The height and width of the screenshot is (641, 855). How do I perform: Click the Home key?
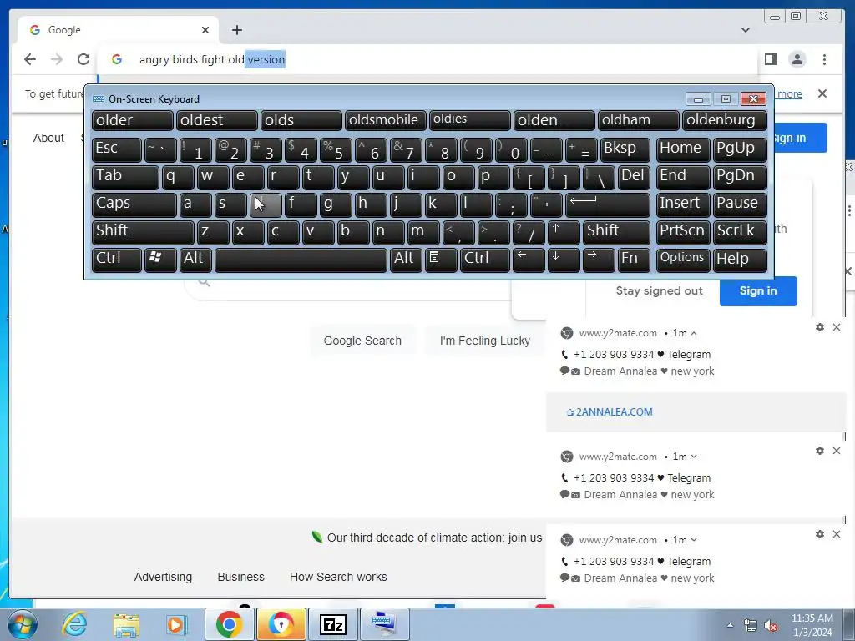(x=682, y=150)
